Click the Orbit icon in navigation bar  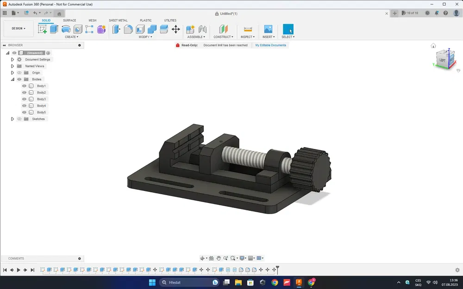point(203,258)
